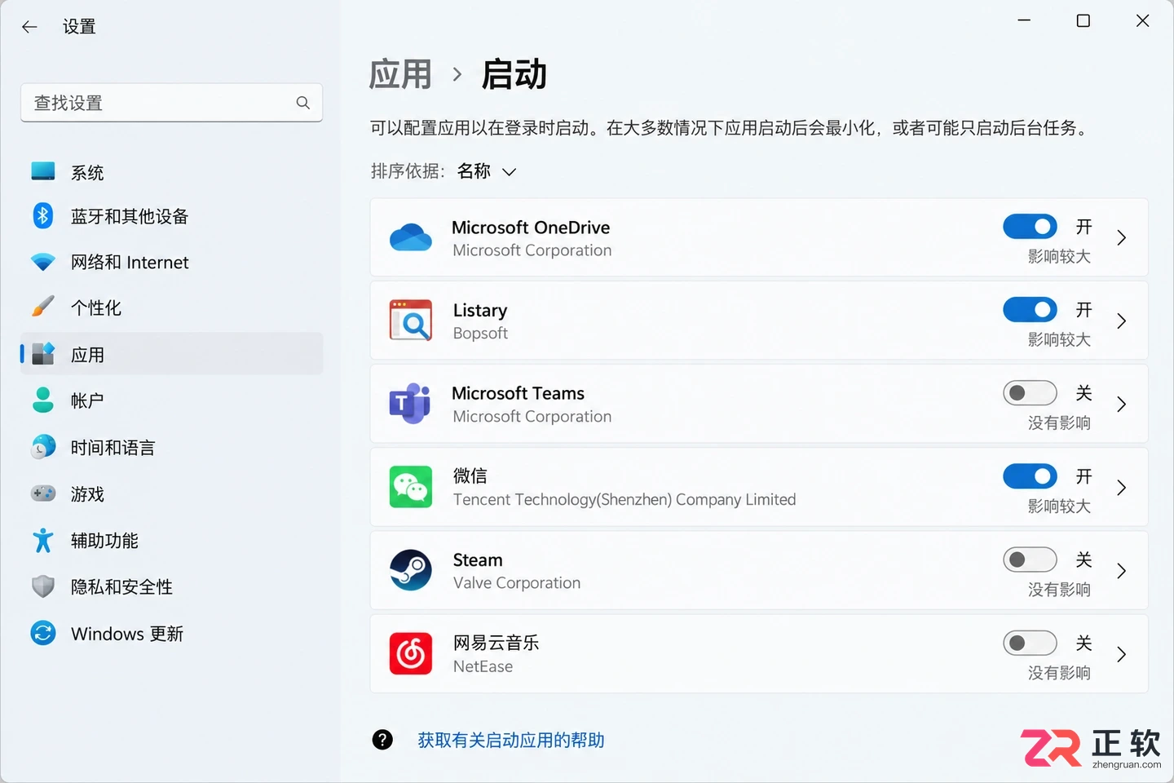Viewport: 1174px width, 783px height.
Task: Open Windows 更新 sidebar label
Action: point(127,634)
